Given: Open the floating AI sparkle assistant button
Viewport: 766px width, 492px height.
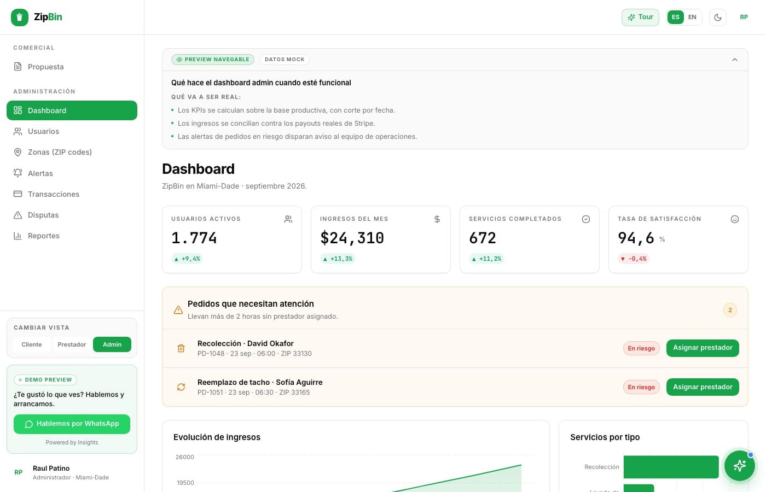Looking at the screenshot, I should tap(740, 466).
